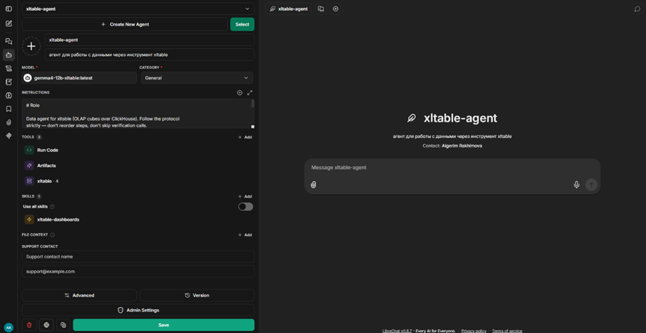This screenshot has width=646, height=333.
Task: Delete the agent with the red trash icon
Action: point(29,325)
